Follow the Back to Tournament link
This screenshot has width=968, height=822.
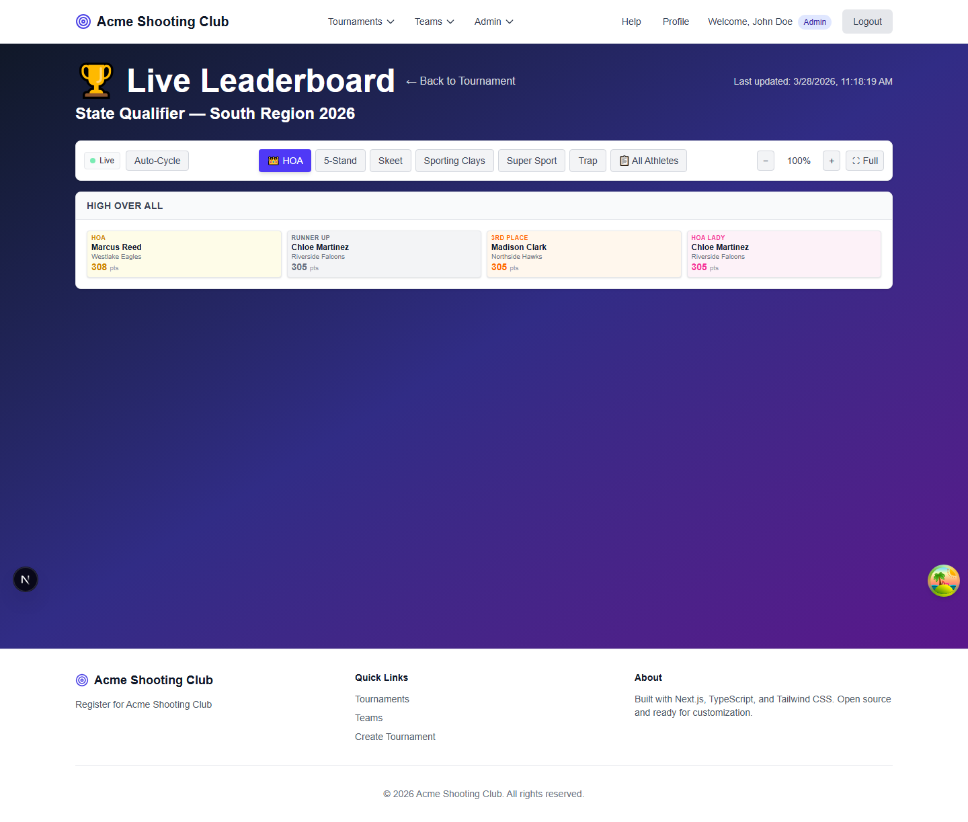[460, 81]
